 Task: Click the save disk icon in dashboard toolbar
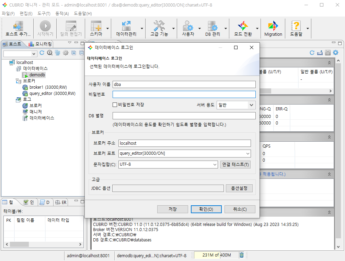[328, 53]
